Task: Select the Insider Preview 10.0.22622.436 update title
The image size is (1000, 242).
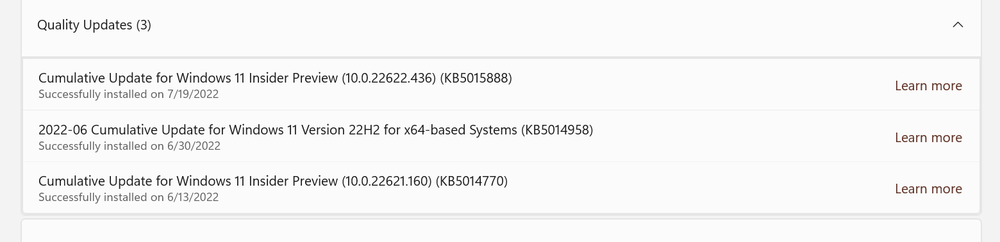Action: pos(275,78)
